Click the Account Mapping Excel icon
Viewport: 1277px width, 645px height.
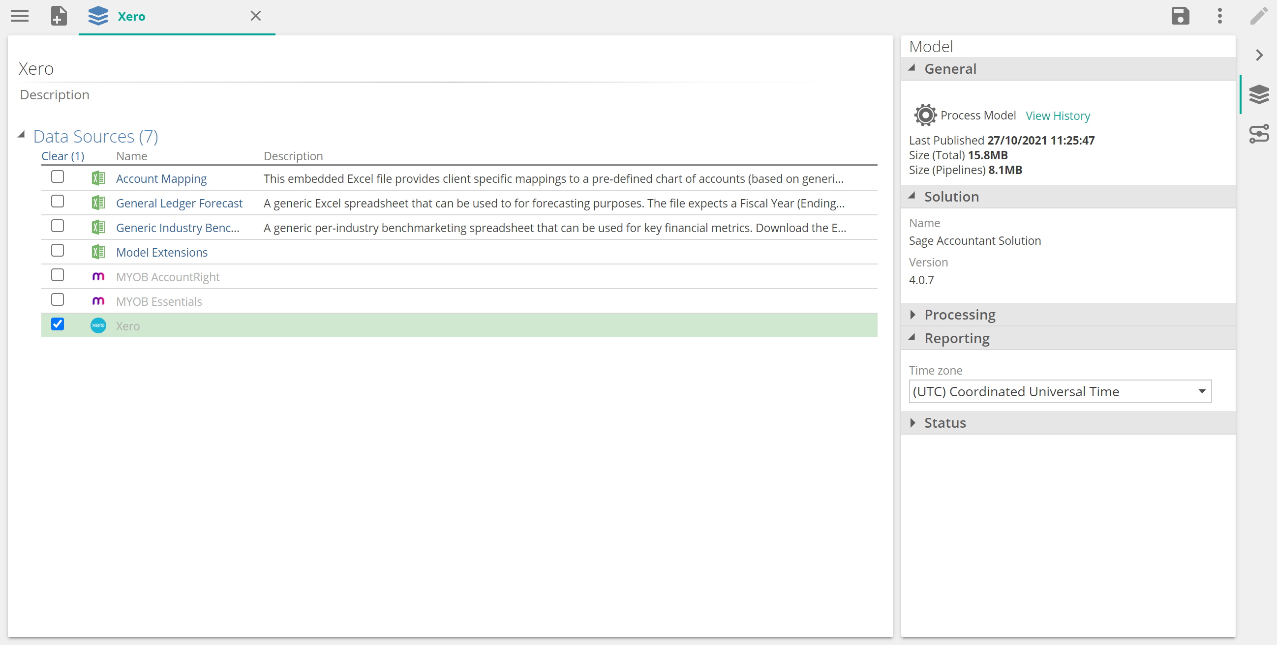[98, 178]
